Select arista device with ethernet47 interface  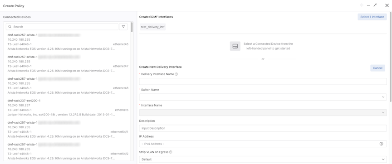tap(68, 64)
